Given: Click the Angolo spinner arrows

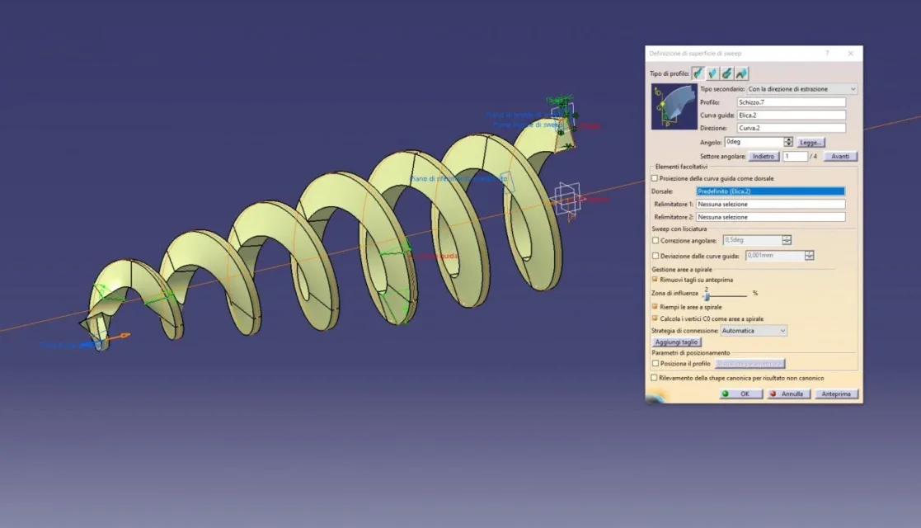Looking at the screenshot, I should click(788, 142).
